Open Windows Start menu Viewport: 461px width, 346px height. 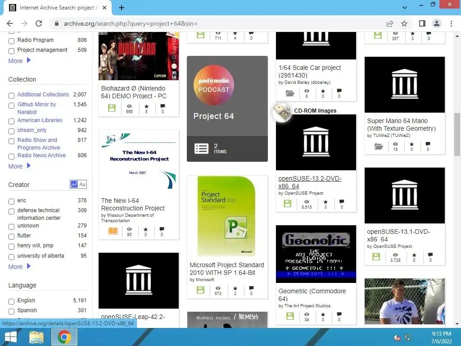11,337
